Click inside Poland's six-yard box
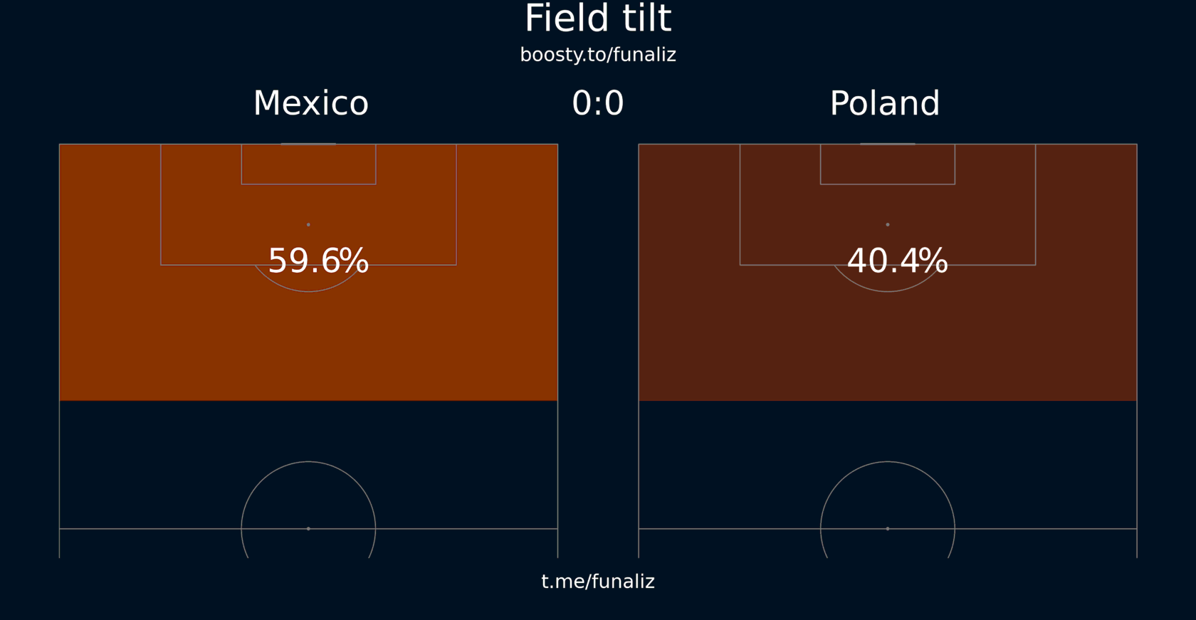1196x620 pixels. pyautogui.click(x=888, y=164)
